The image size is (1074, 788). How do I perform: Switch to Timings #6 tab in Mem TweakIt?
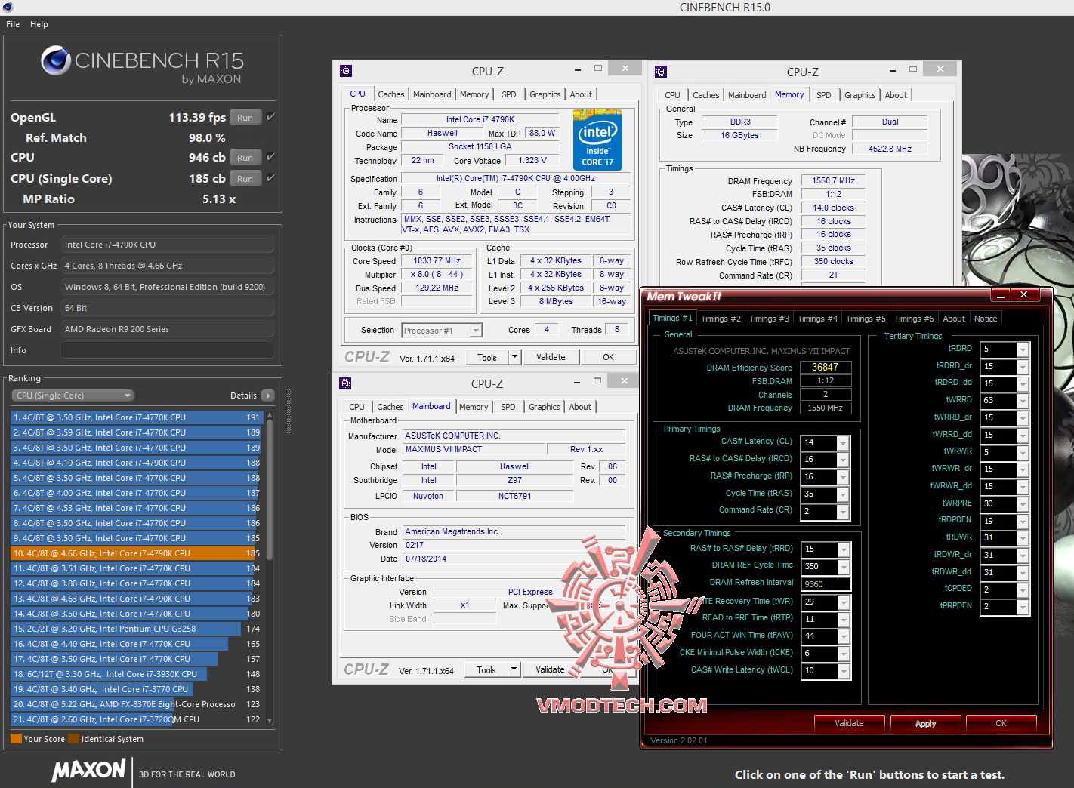pyautogui.click(x=914, y=319)
